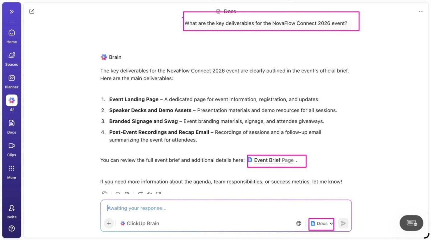This screenshot has height=240, width=431.
Task: Toggle the web search globe
Action: pos(299,223)
